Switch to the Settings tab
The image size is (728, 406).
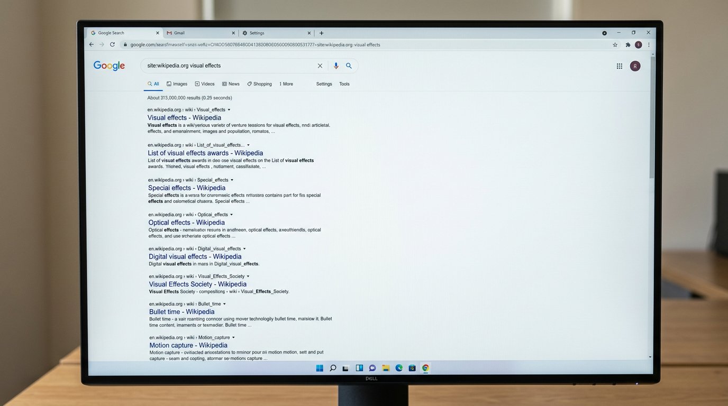click(276, 33)
